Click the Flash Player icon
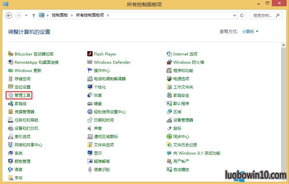Image resolution: width=289 pixels, height=184 pixels. pyautogui.click(x=90, y=54)
